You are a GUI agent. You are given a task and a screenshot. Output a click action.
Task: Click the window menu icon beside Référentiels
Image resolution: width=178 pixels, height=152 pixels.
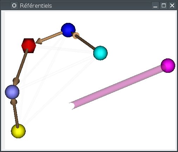tap(14, 6)
